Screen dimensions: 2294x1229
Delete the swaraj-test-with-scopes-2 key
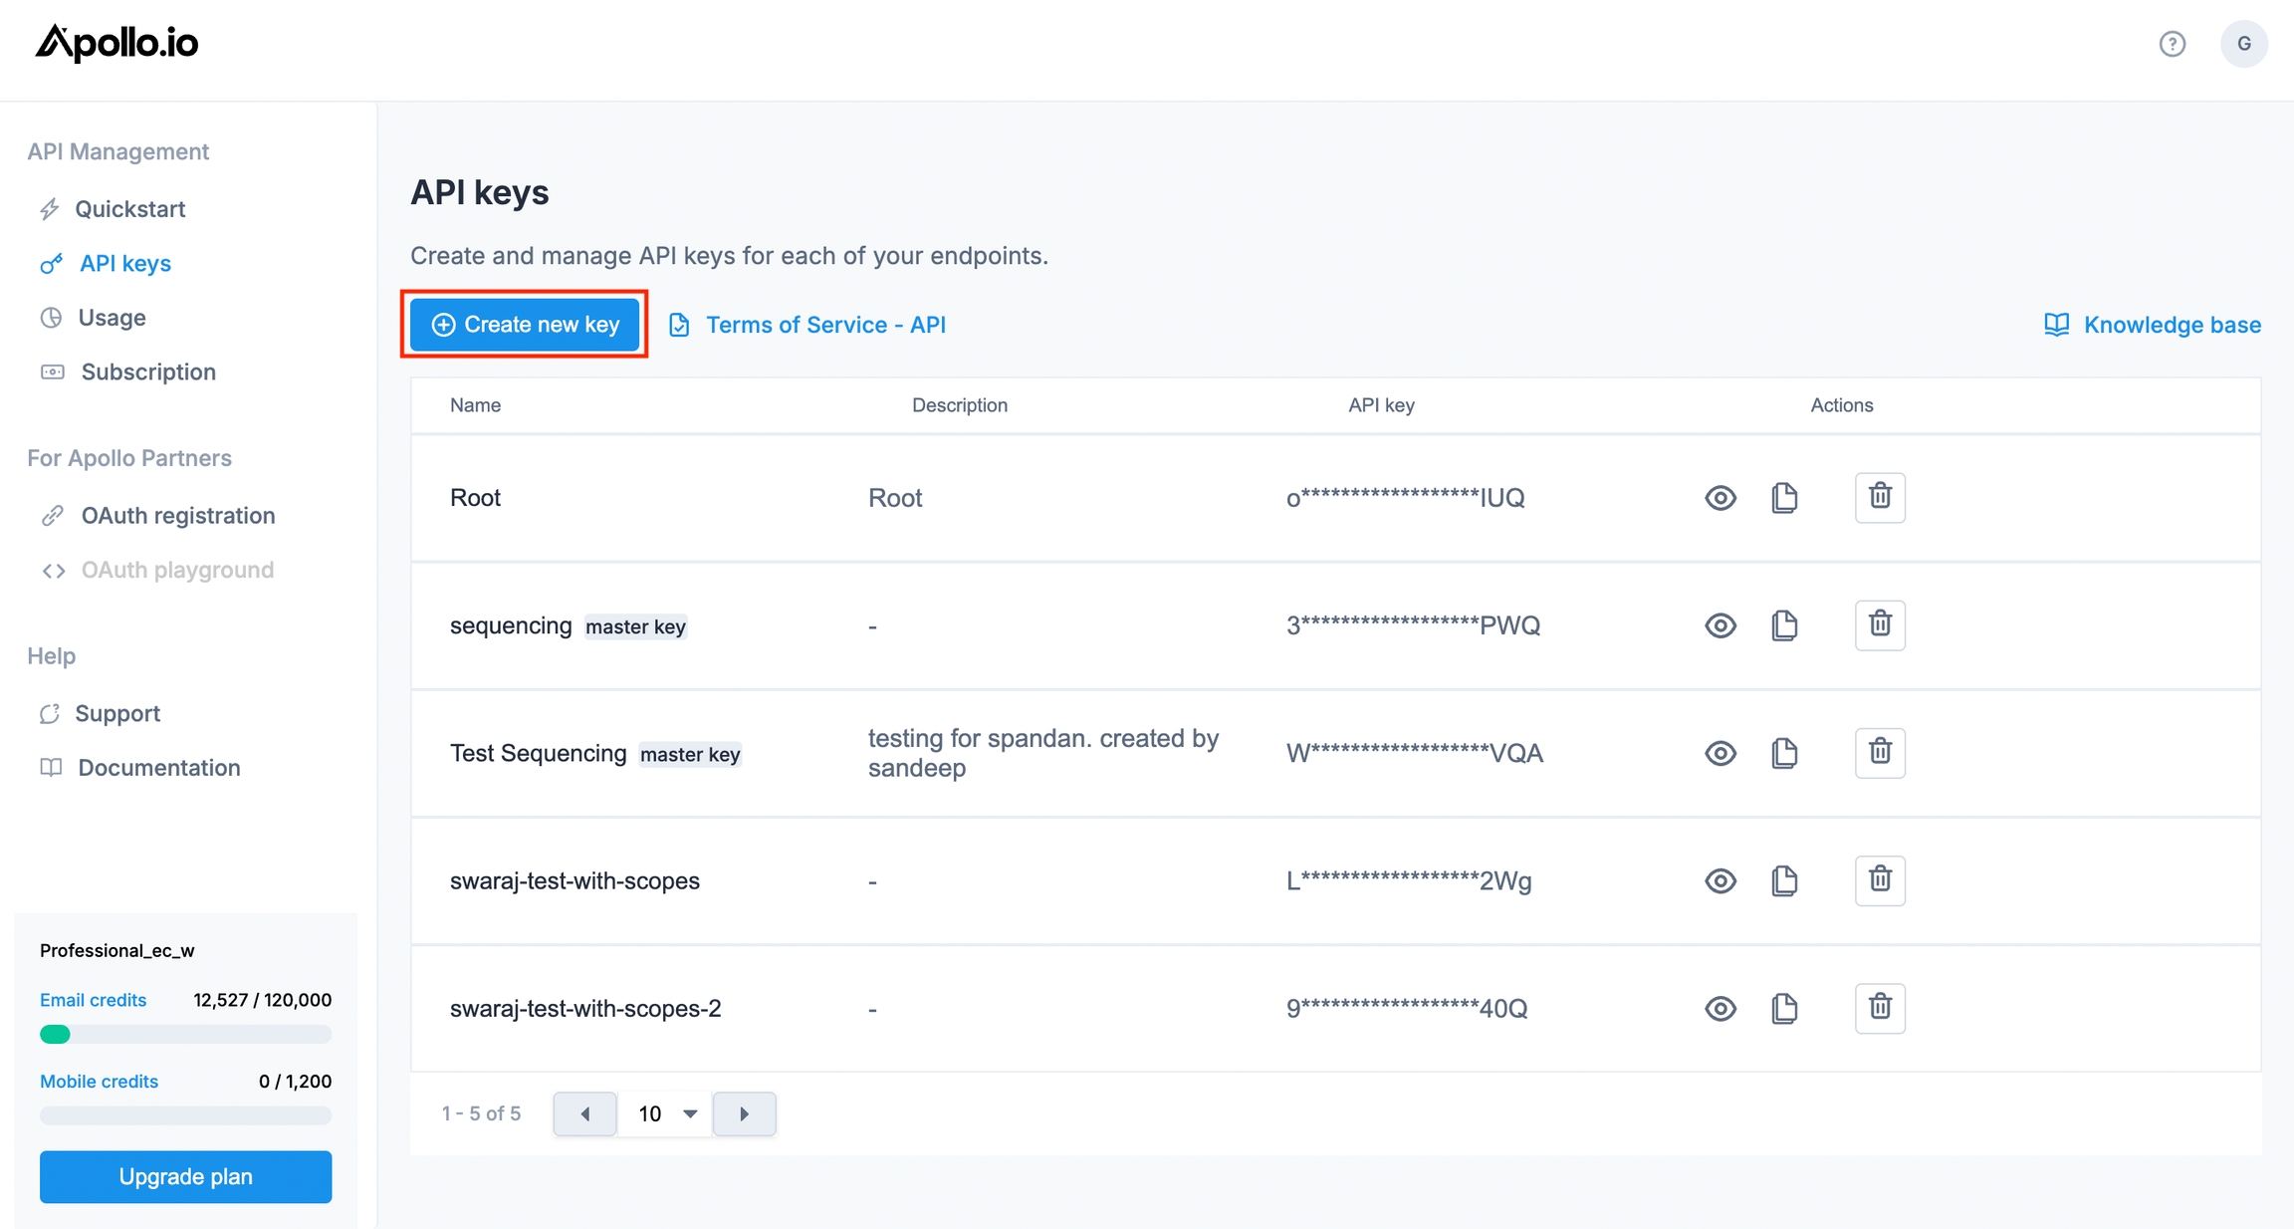coord(1880,1007)
